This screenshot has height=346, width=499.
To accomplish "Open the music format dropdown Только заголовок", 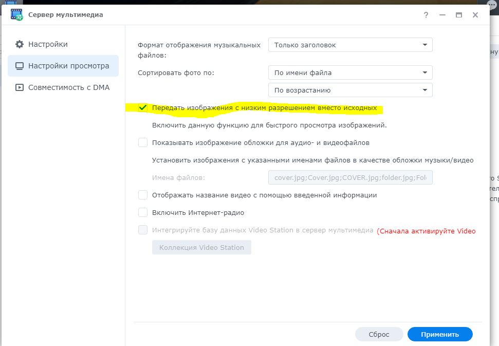I will (x=350, y=45).
